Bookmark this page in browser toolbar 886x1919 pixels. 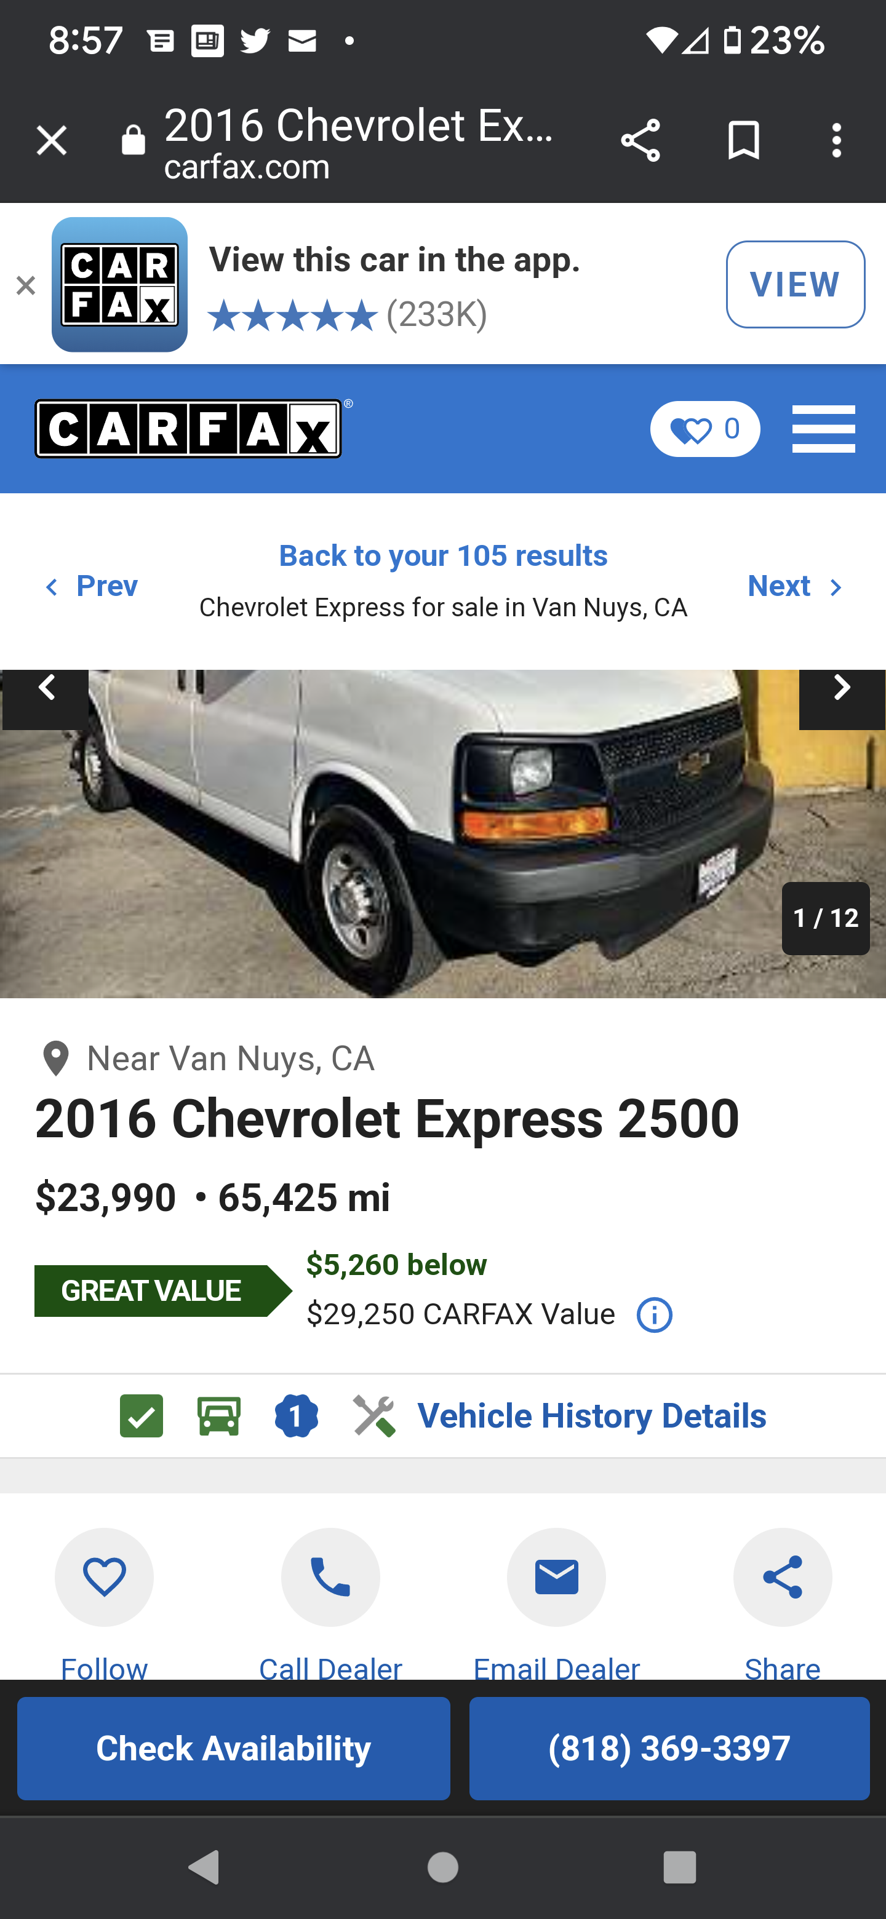tap(743, 140)
